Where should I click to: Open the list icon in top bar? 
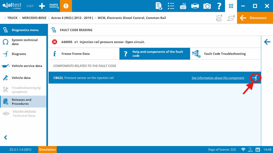(x=171, y=6)
